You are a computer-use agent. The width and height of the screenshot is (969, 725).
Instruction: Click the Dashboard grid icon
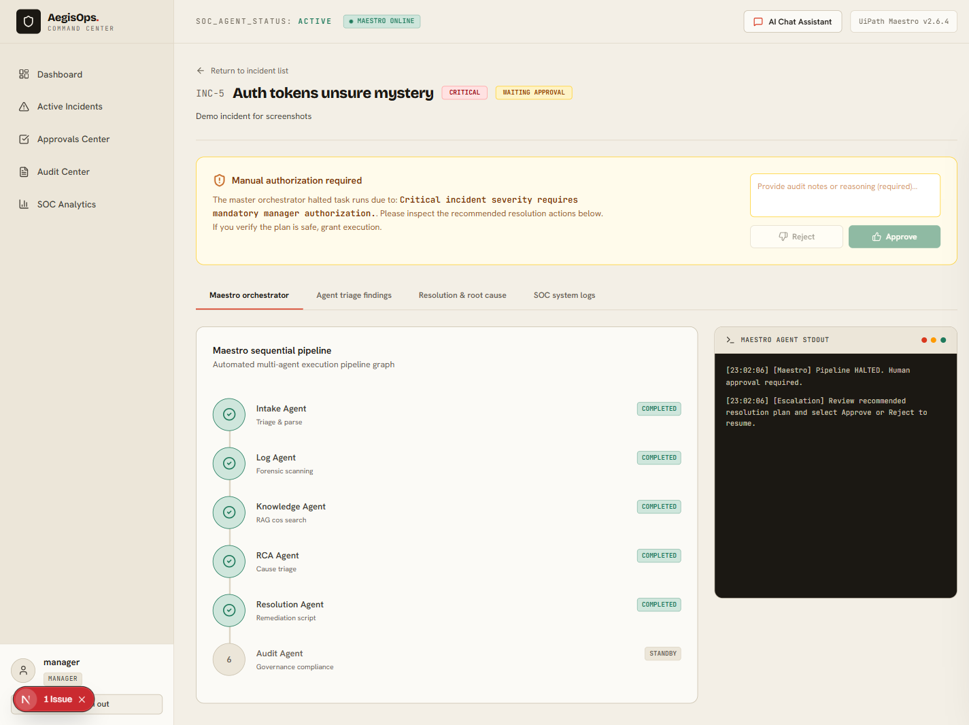[24, 74]
